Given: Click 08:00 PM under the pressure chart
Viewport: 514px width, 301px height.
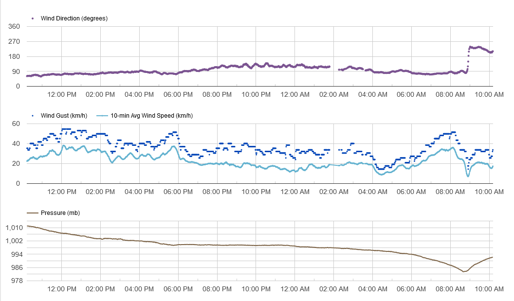Looking at the screenshot, I should [x=217, y=289].
